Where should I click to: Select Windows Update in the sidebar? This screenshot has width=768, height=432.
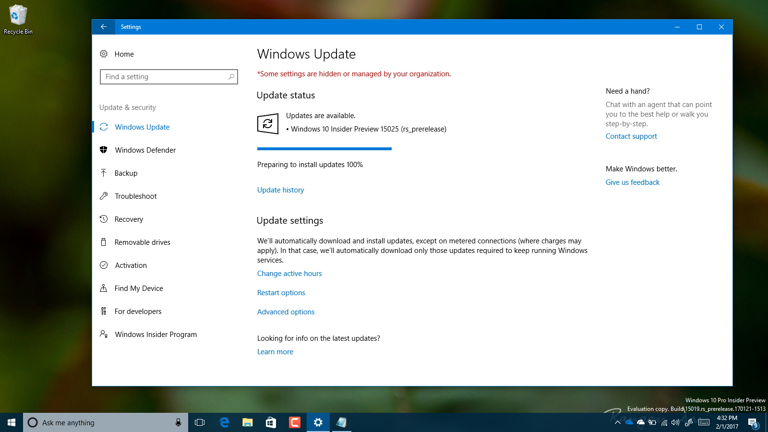point(142,127)
